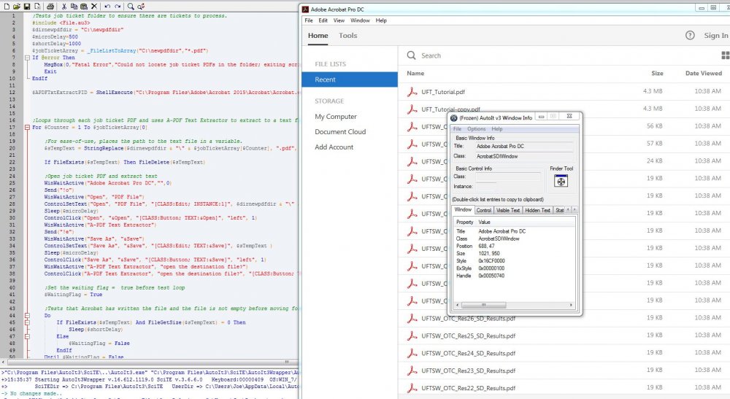Select the AutoIt Finder Tool crosshair icon
This screenshot has height=399, width=730.
[561, 182]
